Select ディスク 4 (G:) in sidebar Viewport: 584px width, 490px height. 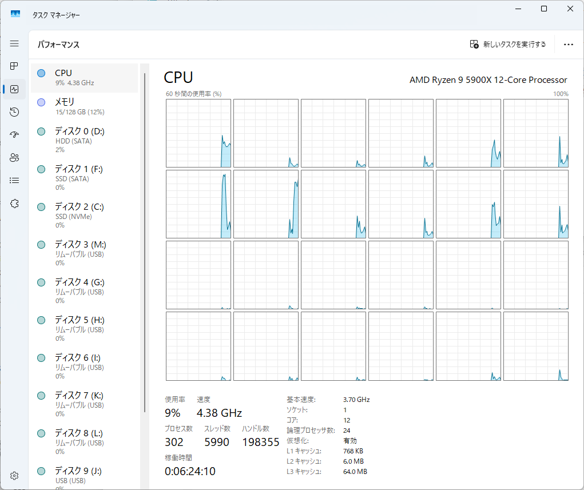point(84,291)
